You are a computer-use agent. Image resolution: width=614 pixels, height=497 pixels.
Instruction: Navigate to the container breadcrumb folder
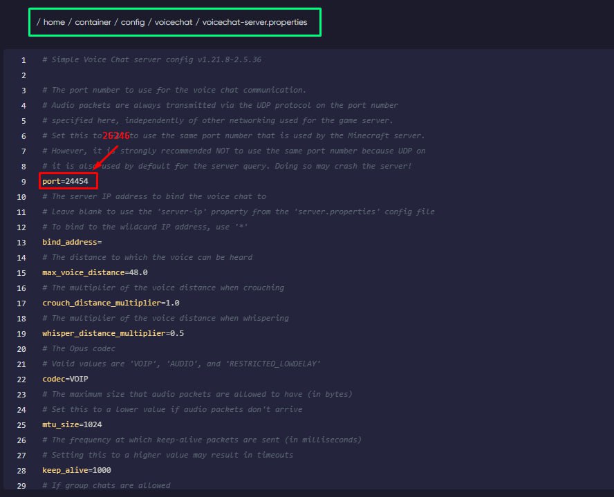(x=93, y=22)
